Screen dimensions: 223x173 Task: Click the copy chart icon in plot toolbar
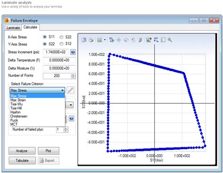tap(84, 40)
